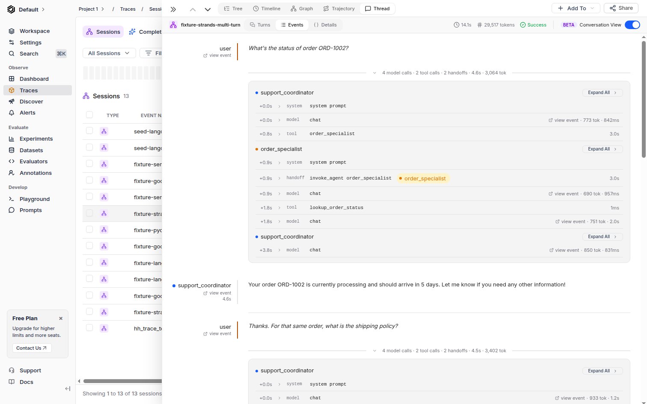Screen dimensions: 647x404
Task: Click the Sessions tab button
Action: pos(103,32)
